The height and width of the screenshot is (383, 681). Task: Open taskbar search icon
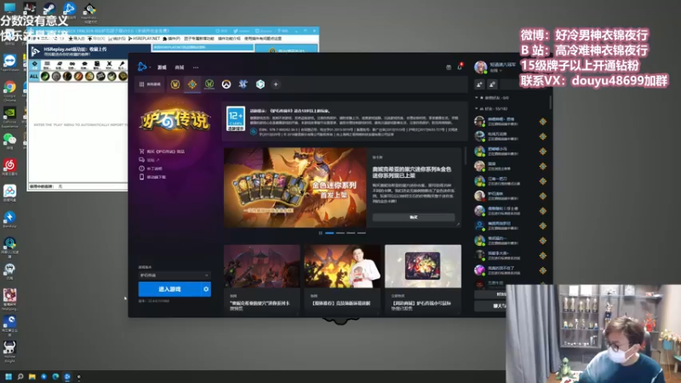(x=20, y=376)
